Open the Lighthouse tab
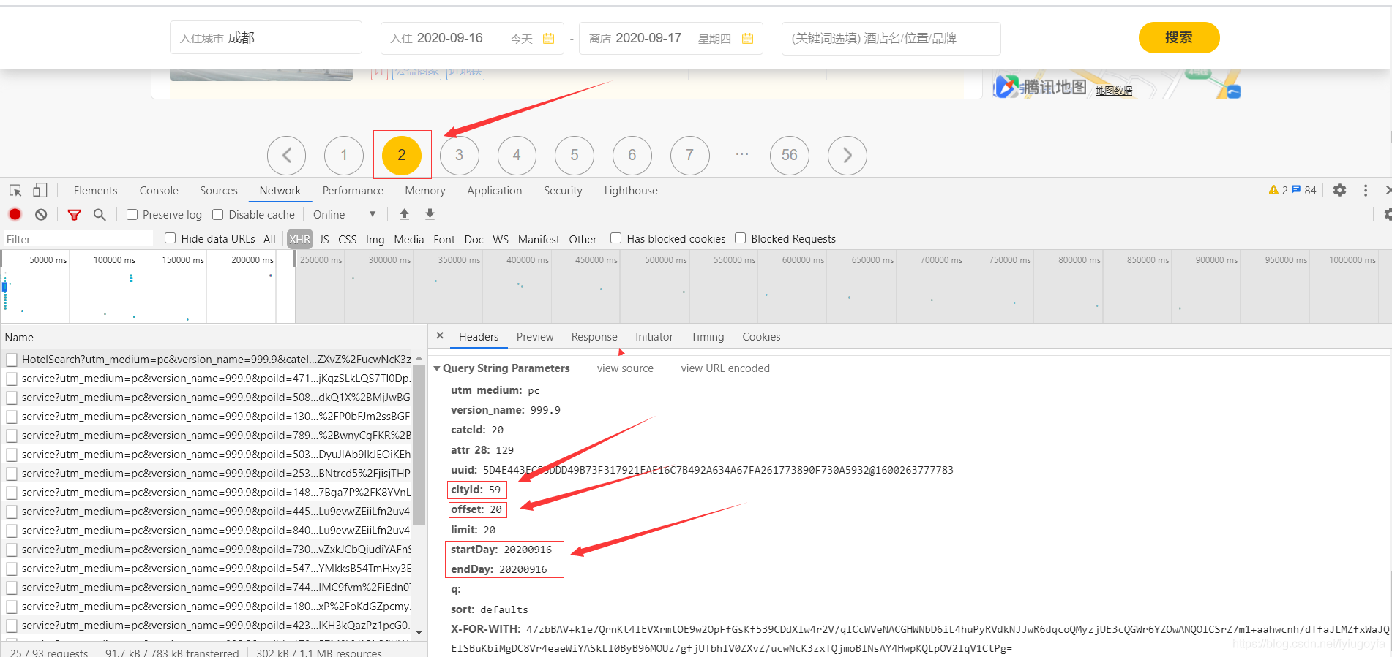The image size is (1392, 657). pyautogui.click(x=631, y=191)
